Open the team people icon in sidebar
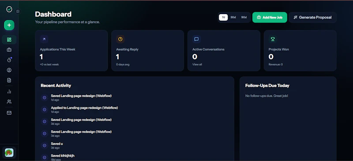 coord(9,102)
